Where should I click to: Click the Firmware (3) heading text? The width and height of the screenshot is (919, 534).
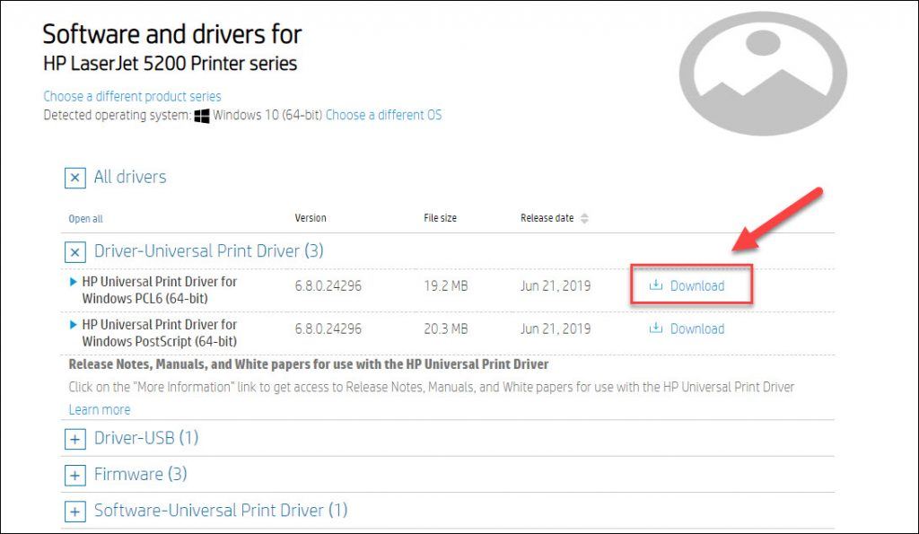[141, 474]
